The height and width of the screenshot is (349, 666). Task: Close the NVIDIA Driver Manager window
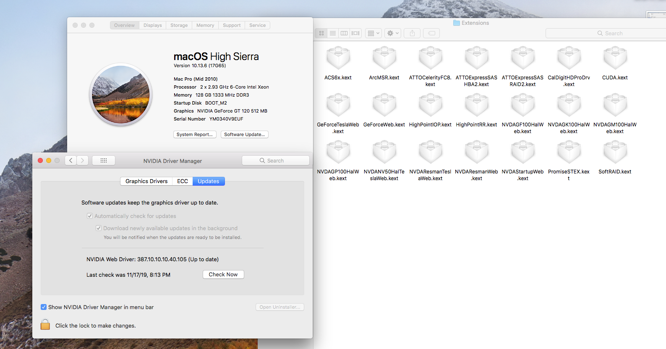[40, 160]
